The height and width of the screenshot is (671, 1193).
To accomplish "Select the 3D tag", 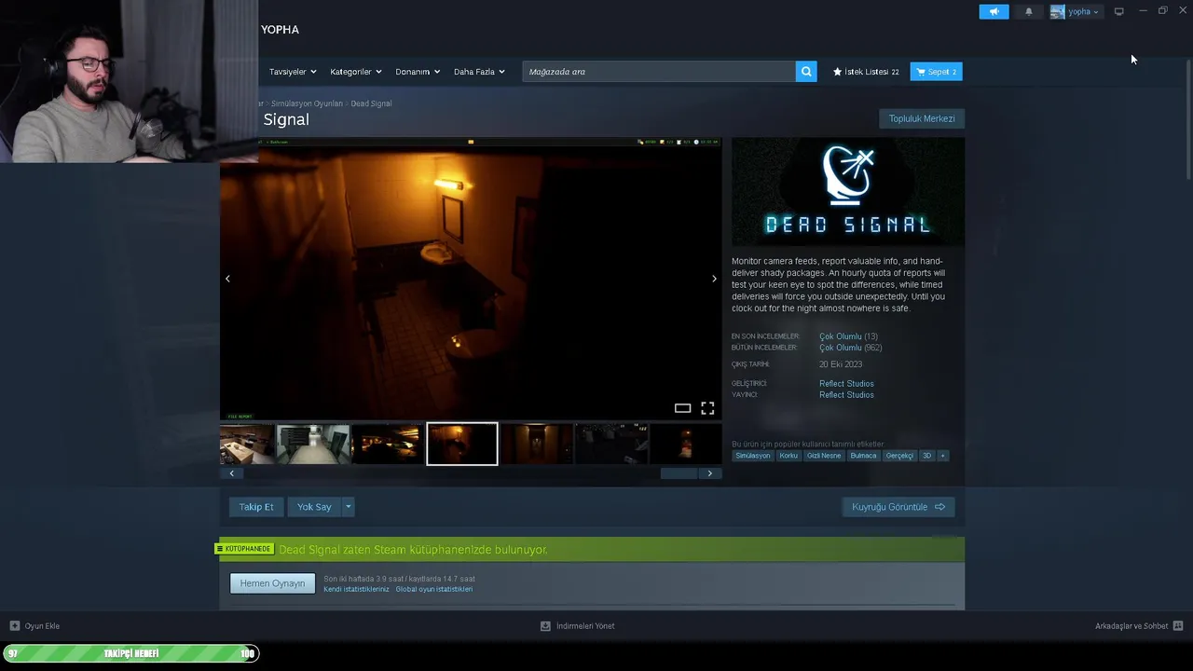I will tap(926, 456).
